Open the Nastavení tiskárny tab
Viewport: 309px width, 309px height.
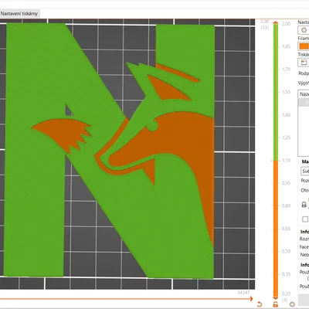(x=19, y=14)
